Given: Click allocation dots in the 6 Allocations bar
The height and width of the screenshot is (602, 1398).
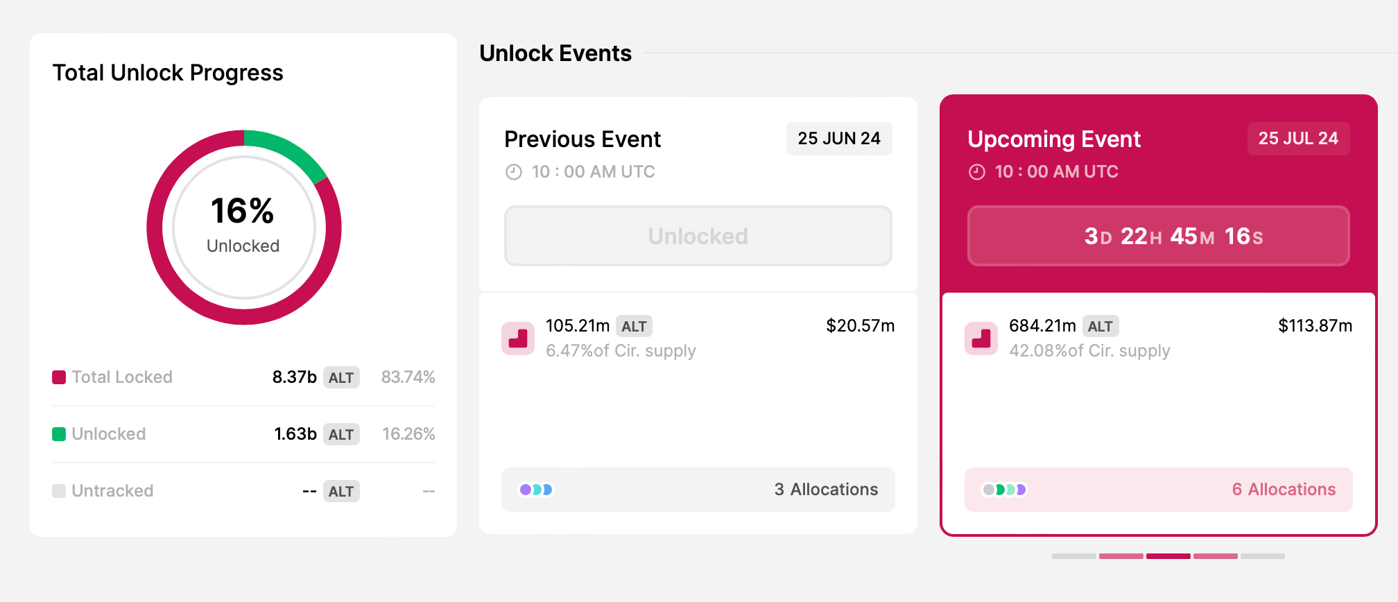Looking at the screenshot, I should 1004,490.
